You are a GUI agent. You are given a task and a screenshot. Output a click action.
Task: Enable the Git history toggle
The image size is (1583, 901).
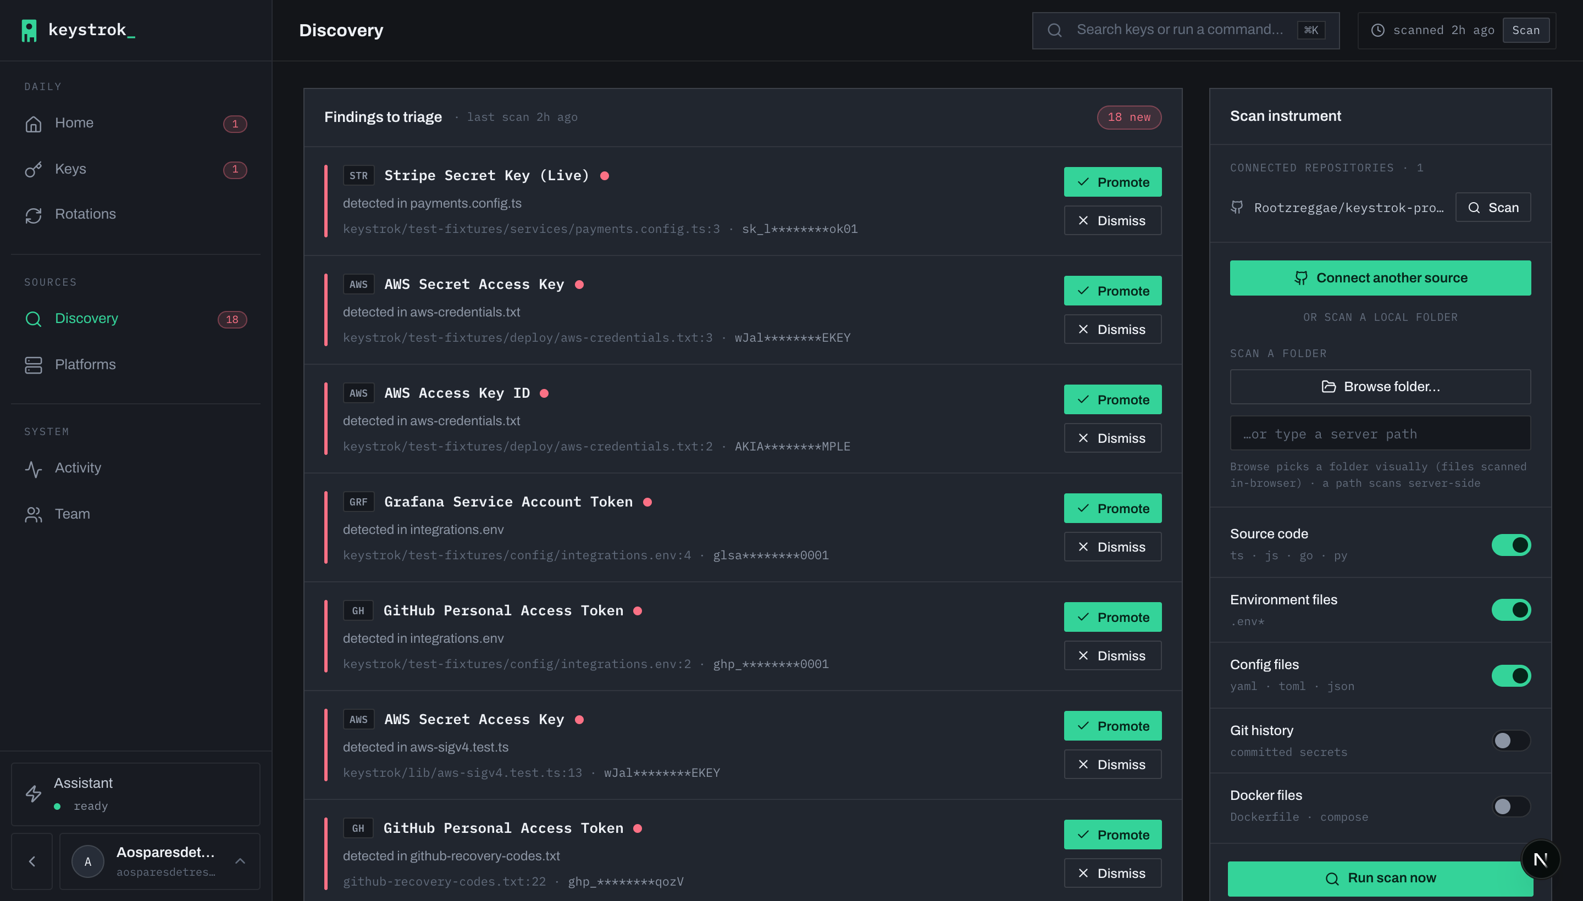click(x=1511, y=741)
